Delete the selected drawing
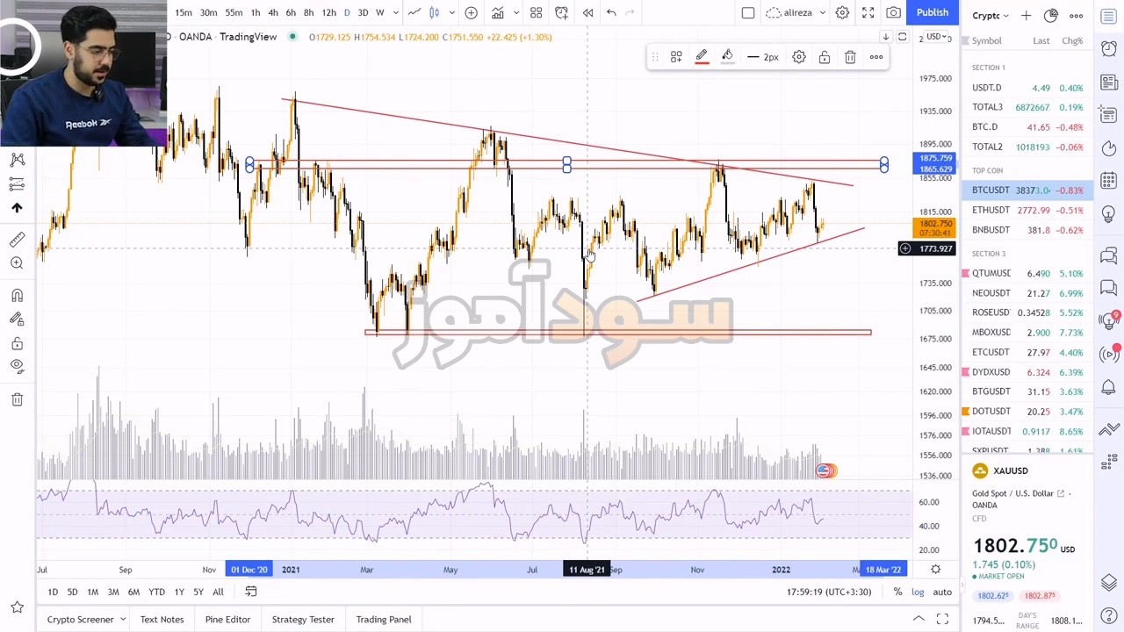This screenshot has height=632, width=1124. 850,57
